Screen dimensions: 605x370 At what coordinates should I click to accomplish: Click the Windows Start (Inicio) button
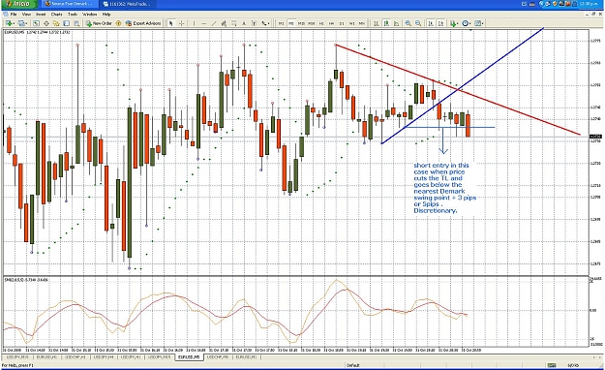[19, 4]
